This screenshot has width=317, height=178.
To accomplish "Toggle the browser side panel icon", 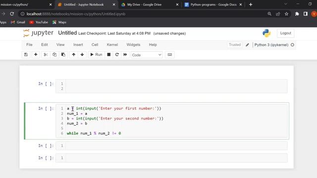I will pos(306,14).
